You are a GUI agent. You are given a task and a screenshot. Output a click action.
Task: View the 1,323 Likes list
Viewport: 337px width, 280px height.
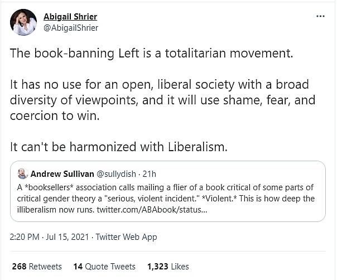(168, 266)
